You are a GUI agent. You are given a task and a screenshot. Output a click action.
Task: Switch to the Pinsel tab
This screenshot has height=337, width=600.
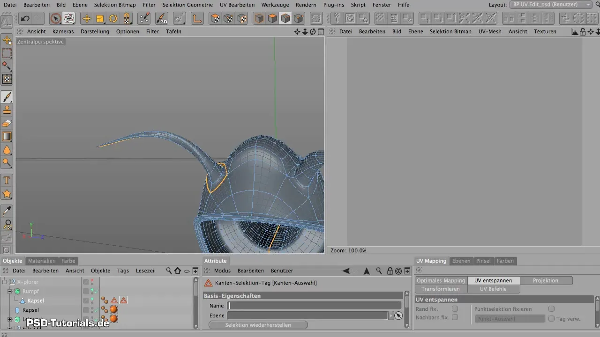pos(483,261)
